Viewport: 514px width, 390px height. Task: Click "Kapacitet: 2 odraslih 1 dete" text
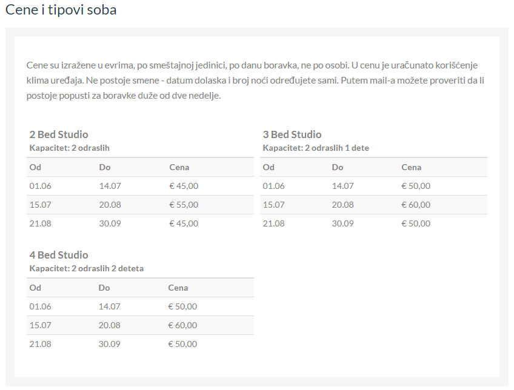316,148
